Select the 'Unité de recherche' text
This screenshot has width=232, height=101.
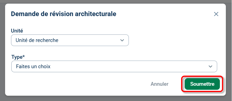[x=37, y=40]
